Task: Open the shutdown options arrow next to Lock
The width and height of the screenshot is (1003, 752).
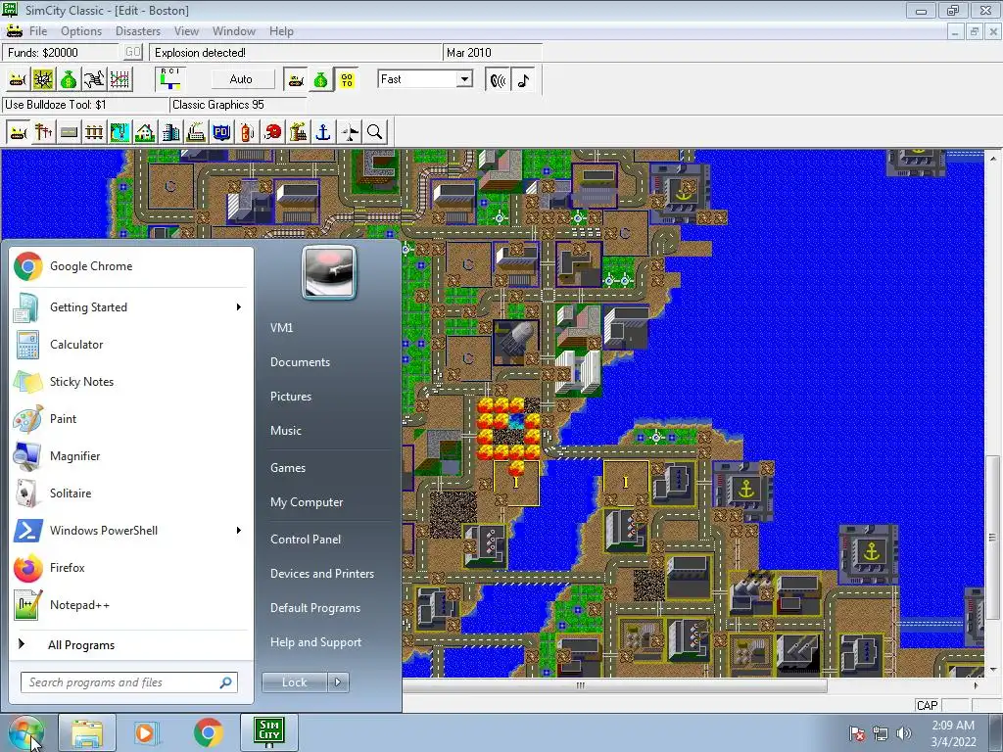Action: coord(338,682)
